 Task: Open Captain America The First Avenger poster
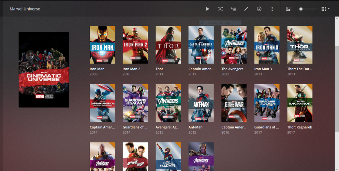201,45
